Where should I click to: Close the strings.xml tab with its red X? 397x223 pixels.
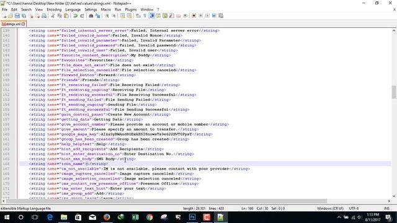point(24,24)
